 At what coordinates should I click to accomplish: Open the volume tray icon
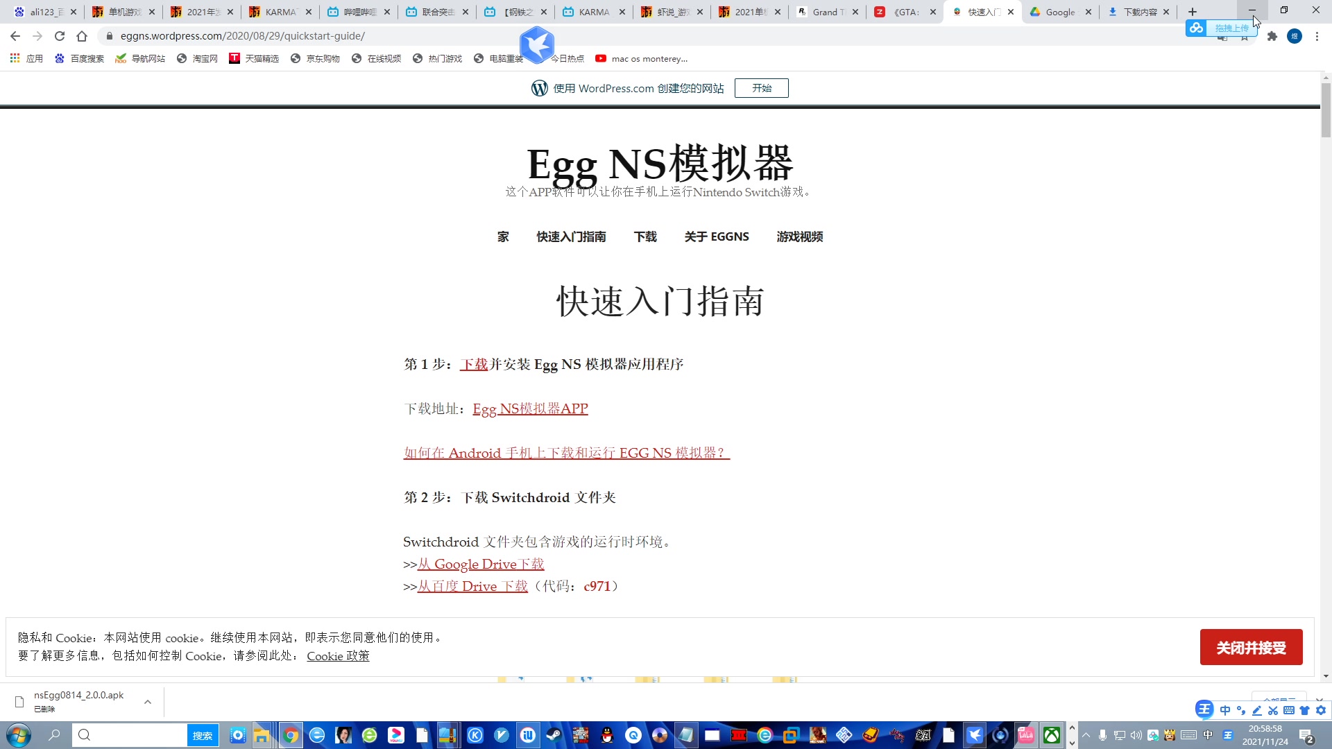[1136, 735]
